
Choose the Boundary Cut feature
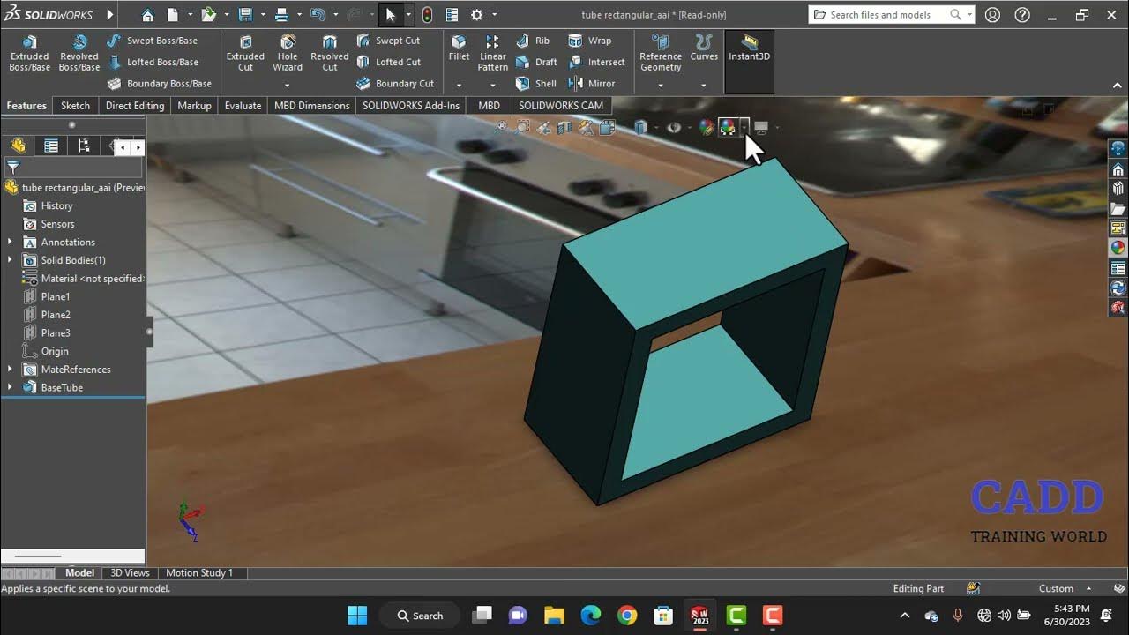pos(395,84)
